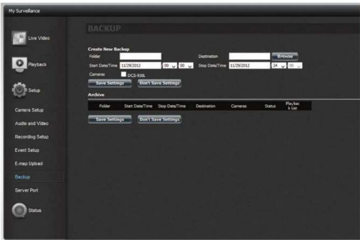Open the start minute dropdown
360x240 pixels.
pyautogui.click(x=186, y=66)
